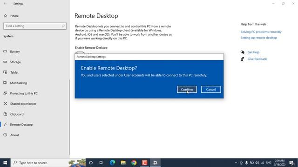Launch Google Chrome from taskbar
Screen dimensions: 298x167
point(134,163)
